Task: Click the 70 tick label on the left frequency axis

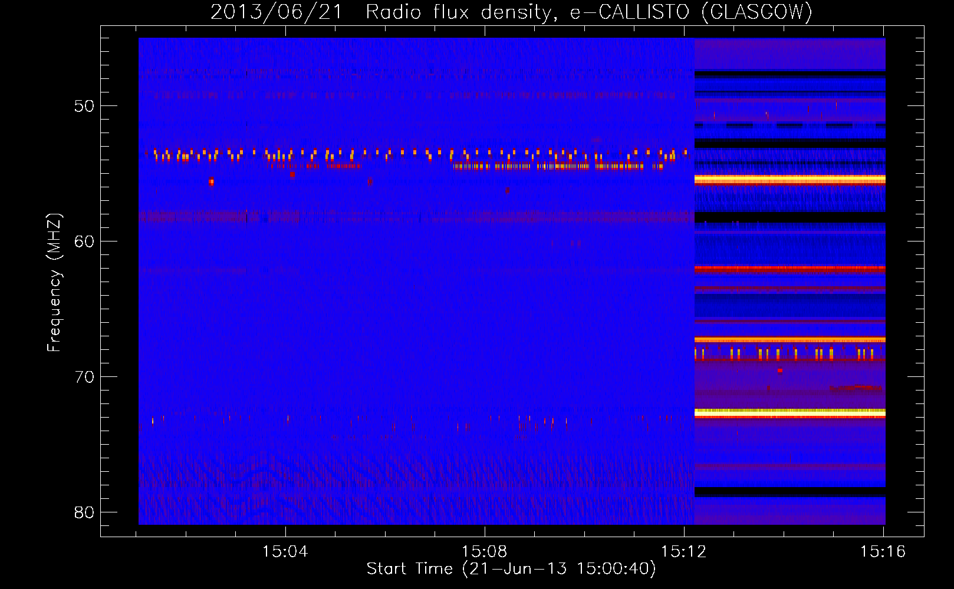Action: (84, 376)
